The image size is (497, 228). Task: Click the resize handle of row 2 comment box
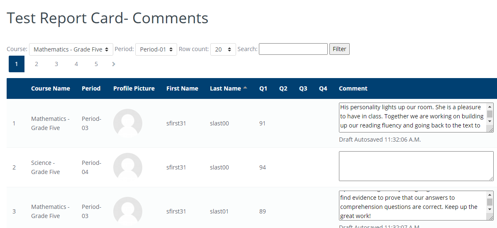click(491, 178)
